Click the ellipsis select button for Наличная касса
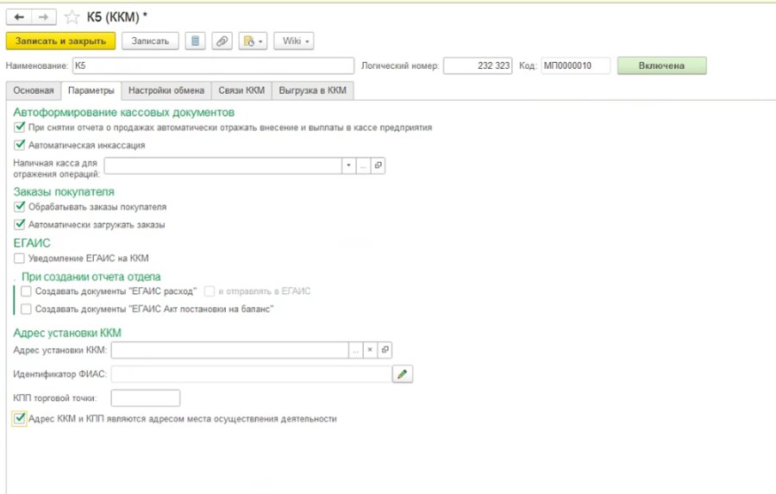776x494 pixels. [363, 166]
